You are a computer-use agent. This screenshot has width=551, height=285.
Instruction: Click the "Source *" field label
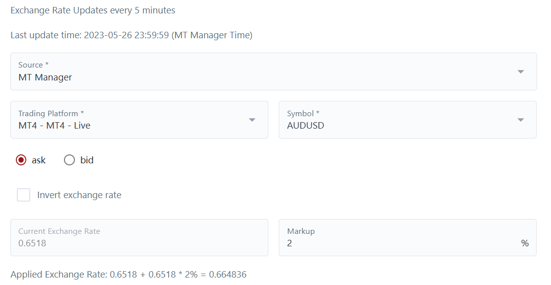(33, 65)
